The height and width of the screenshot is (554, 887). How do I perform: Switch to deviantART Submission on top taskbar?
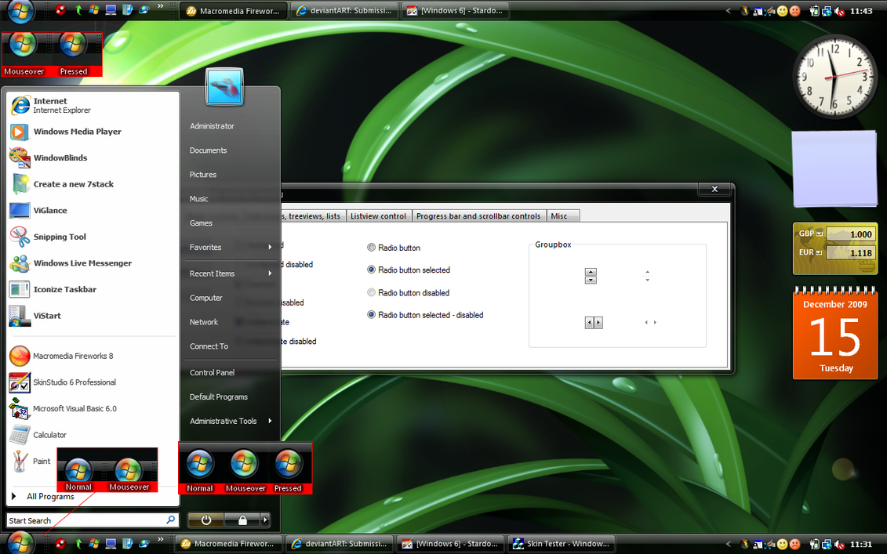tap(344, 11)
